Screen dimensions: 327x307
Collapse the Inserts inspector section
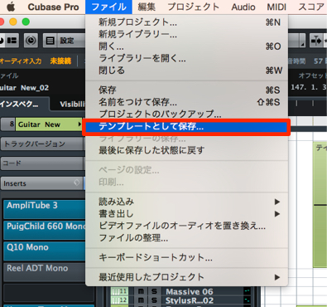(x=42, y=183)
